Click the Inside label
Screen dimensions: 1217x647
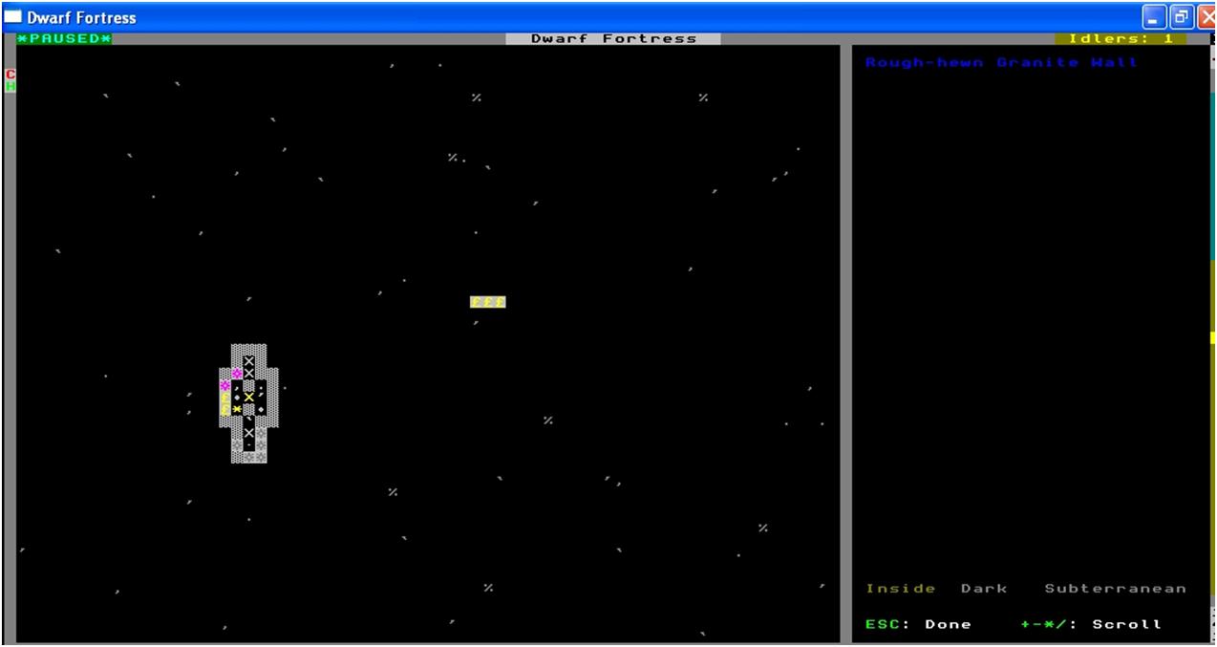(901, 589)
